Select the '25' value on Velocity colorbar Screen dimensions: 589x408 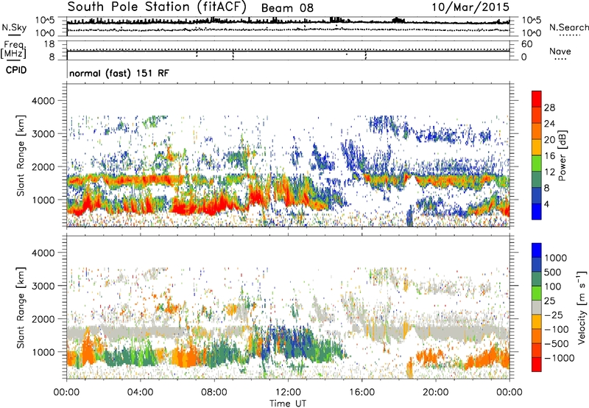[x=549, y=301]
